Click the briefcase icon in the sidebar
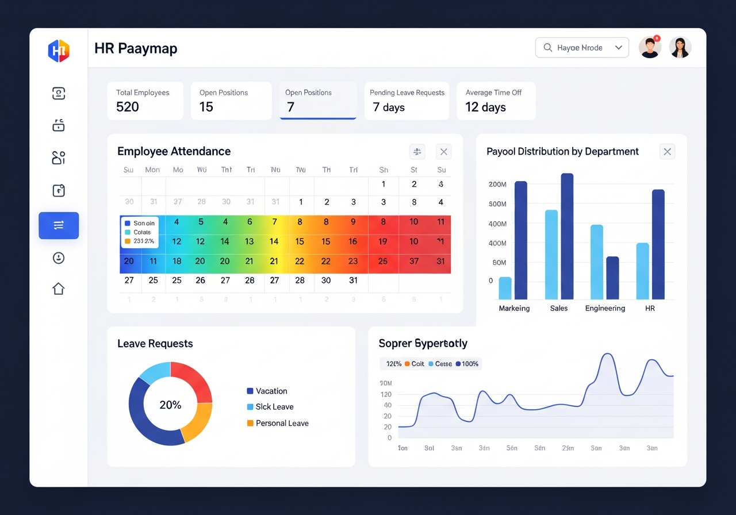 point(59,125)
